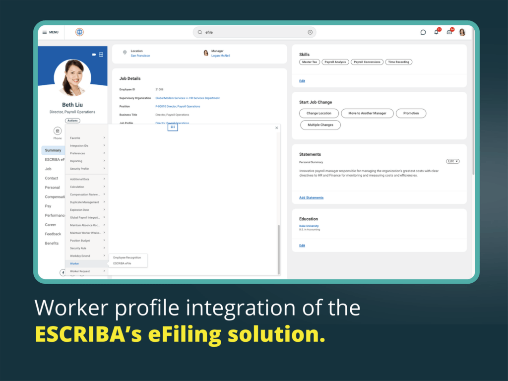Click the grid drag handle on popup

pyautogui.click(x=173, y=127)
